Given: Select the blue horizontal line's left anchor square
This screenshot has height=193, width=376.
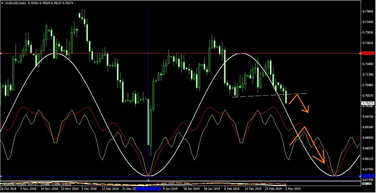Looking at the screenshot, I should [1, 176].
